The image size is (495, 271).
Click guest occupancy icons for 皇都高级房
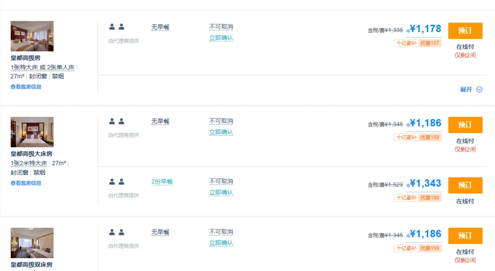coord(116,27)
